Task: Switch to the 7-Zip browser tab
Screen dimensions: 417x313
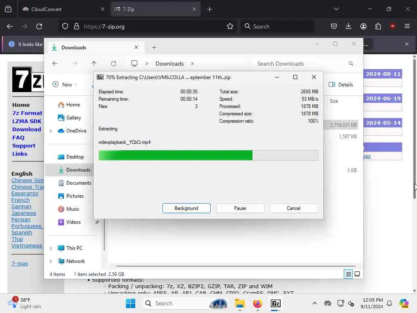Action: point(156,9)
